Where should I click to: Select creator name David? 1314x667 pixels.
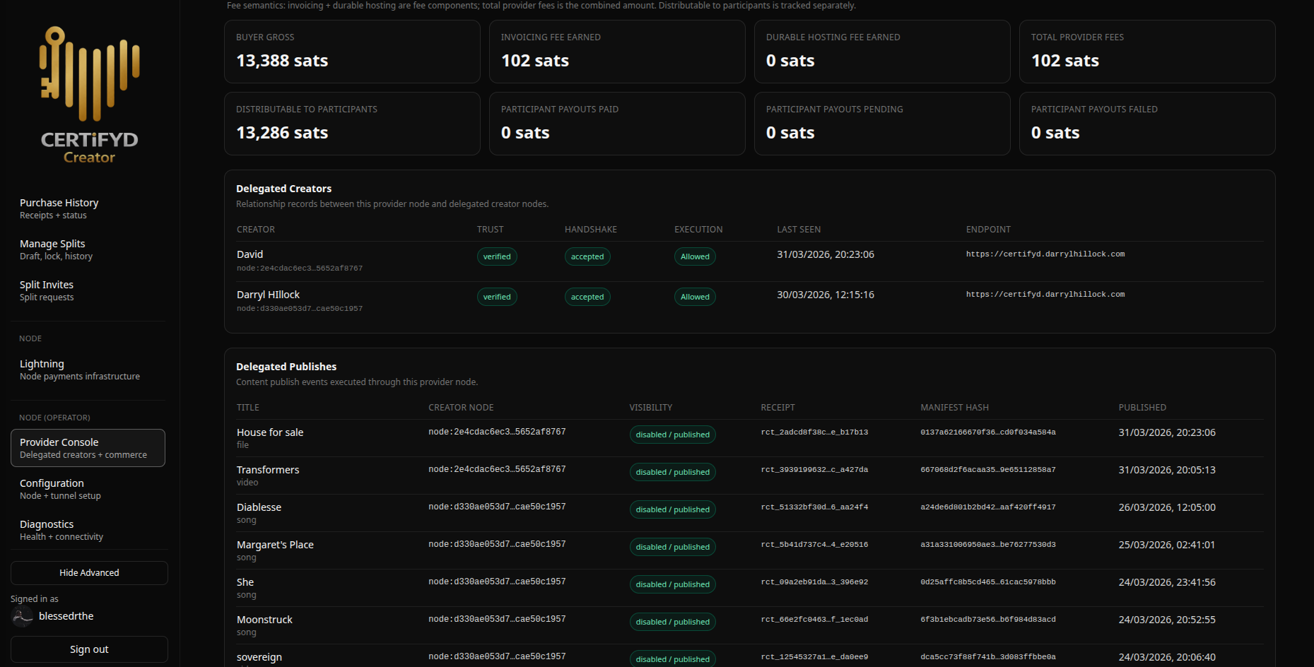(250, 254)
